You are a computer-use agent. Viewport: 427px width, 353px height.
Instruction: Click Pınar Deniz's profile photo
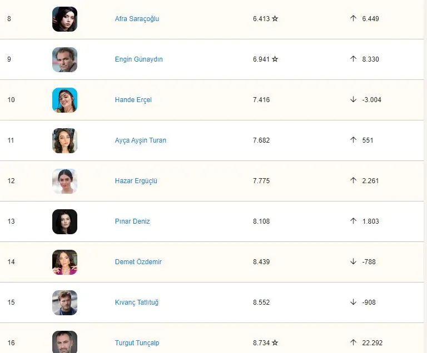click(65, 221)
